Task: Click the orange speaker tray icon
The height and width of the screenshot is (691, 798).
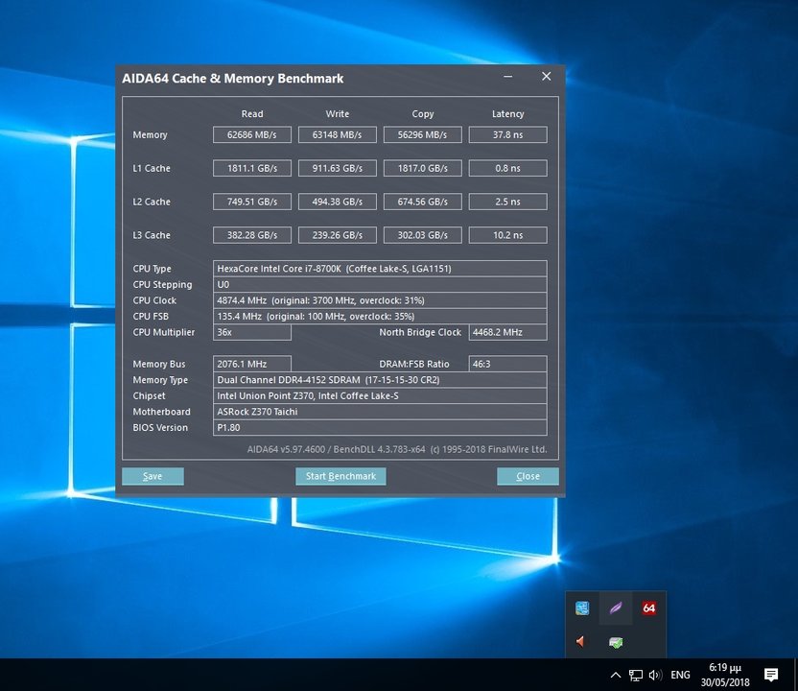Action: click(580, 642)
